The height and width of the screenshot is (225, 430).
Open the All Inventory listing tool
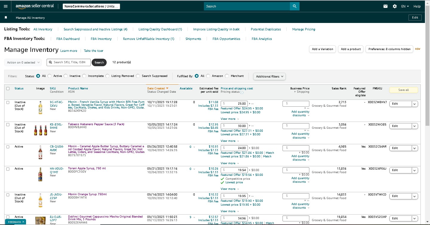(x=43, y=29)
